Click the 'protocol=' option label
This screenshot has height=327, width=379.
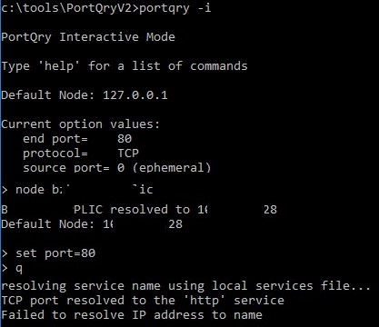point(55,154)
